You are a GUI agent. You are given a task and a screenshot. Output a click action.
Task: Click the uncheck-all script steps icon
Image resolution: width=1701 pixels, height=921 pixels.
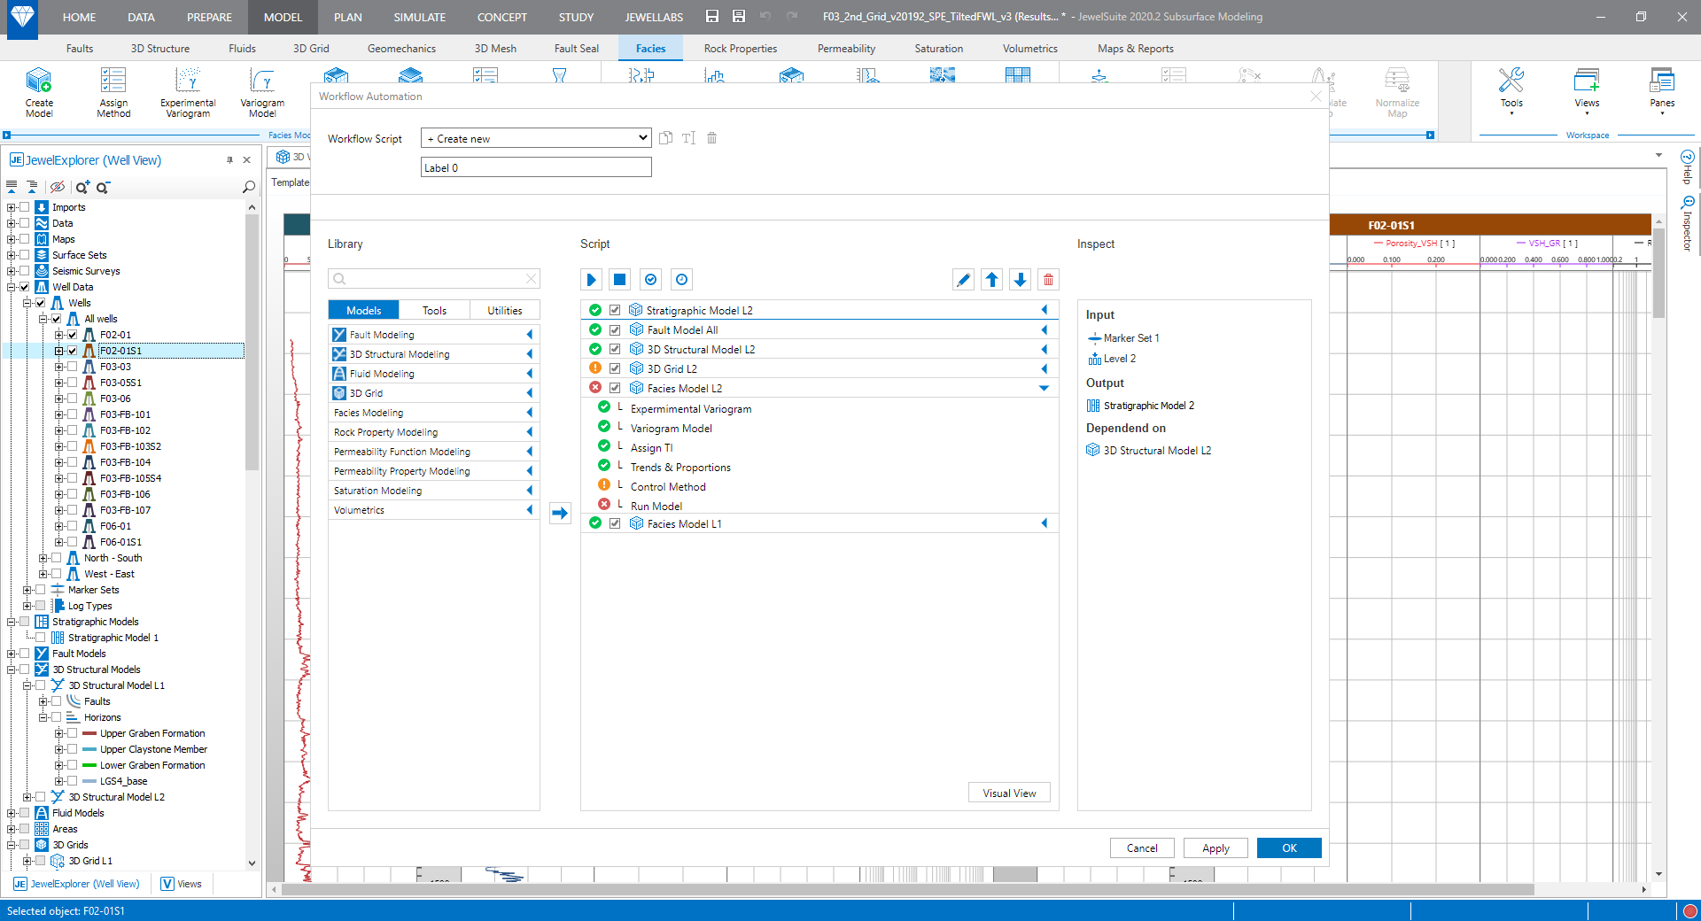coord(681,280)
